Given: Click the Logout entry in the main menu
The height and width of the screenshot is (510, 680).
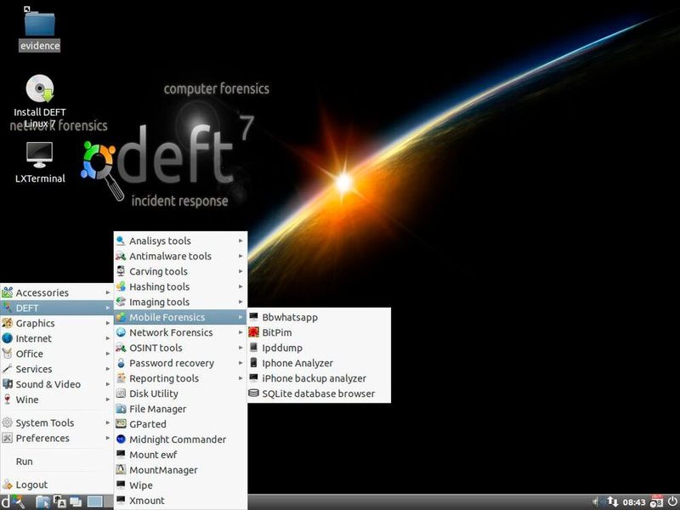Looking at the screenshot, I should click(x=56, y=484).
